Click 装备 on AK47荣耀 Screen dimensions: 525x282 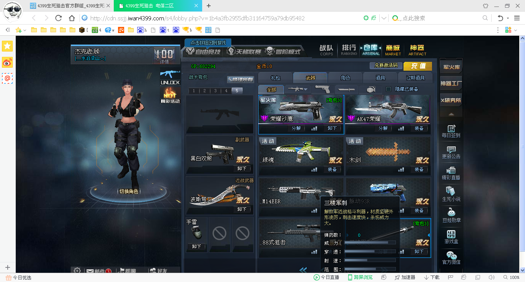419,128
